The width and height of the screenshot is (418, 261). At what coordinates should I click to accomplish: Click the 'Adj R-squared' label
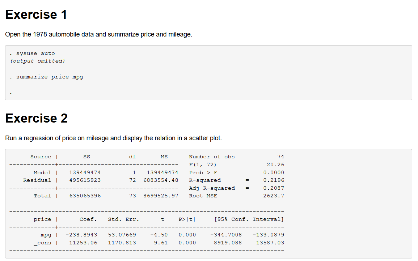pyautogui.click(x=212, y=188)
